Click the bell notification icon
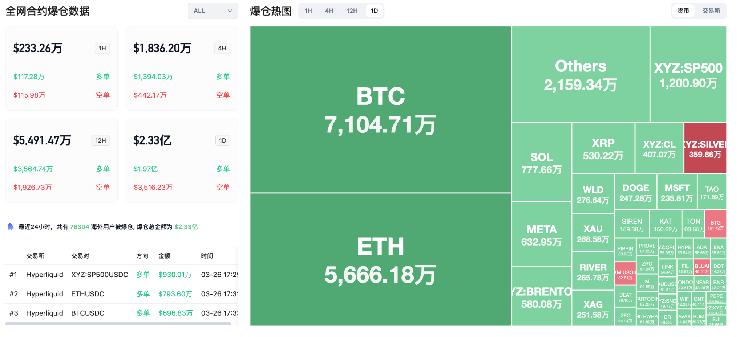The image size is (744, 337). (x=11, y=227)
